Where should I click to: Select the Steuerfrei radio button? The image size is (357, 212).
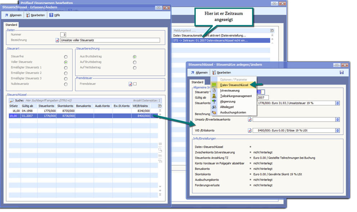65,57
